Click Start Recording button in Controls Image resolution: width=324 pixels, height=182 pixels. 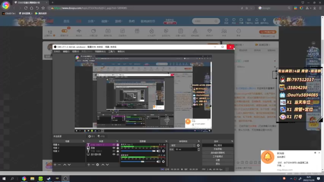tap(218, 149)
